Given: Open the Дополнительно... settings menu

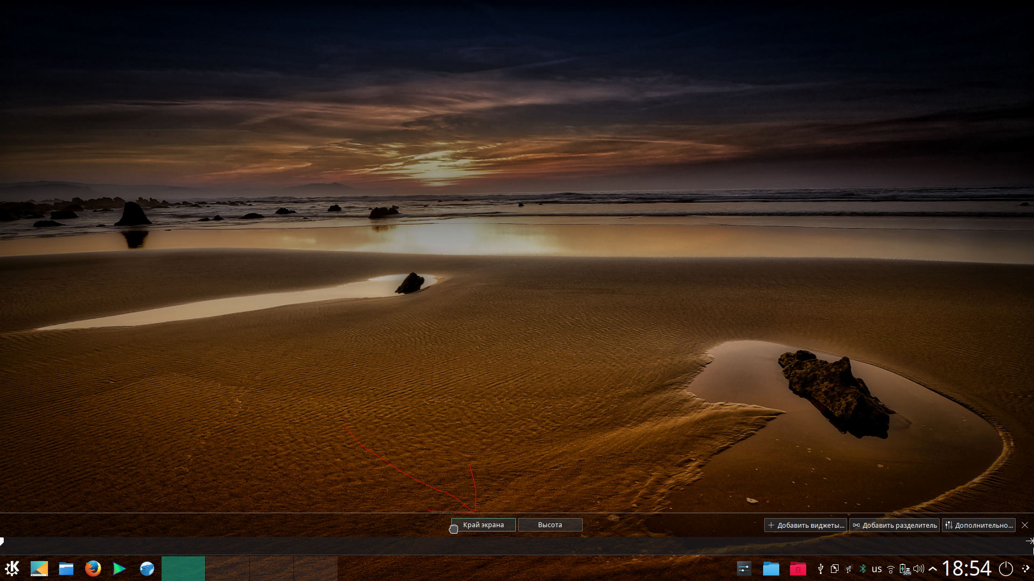Looking at the screenshot, I should (x=979, y=525).
